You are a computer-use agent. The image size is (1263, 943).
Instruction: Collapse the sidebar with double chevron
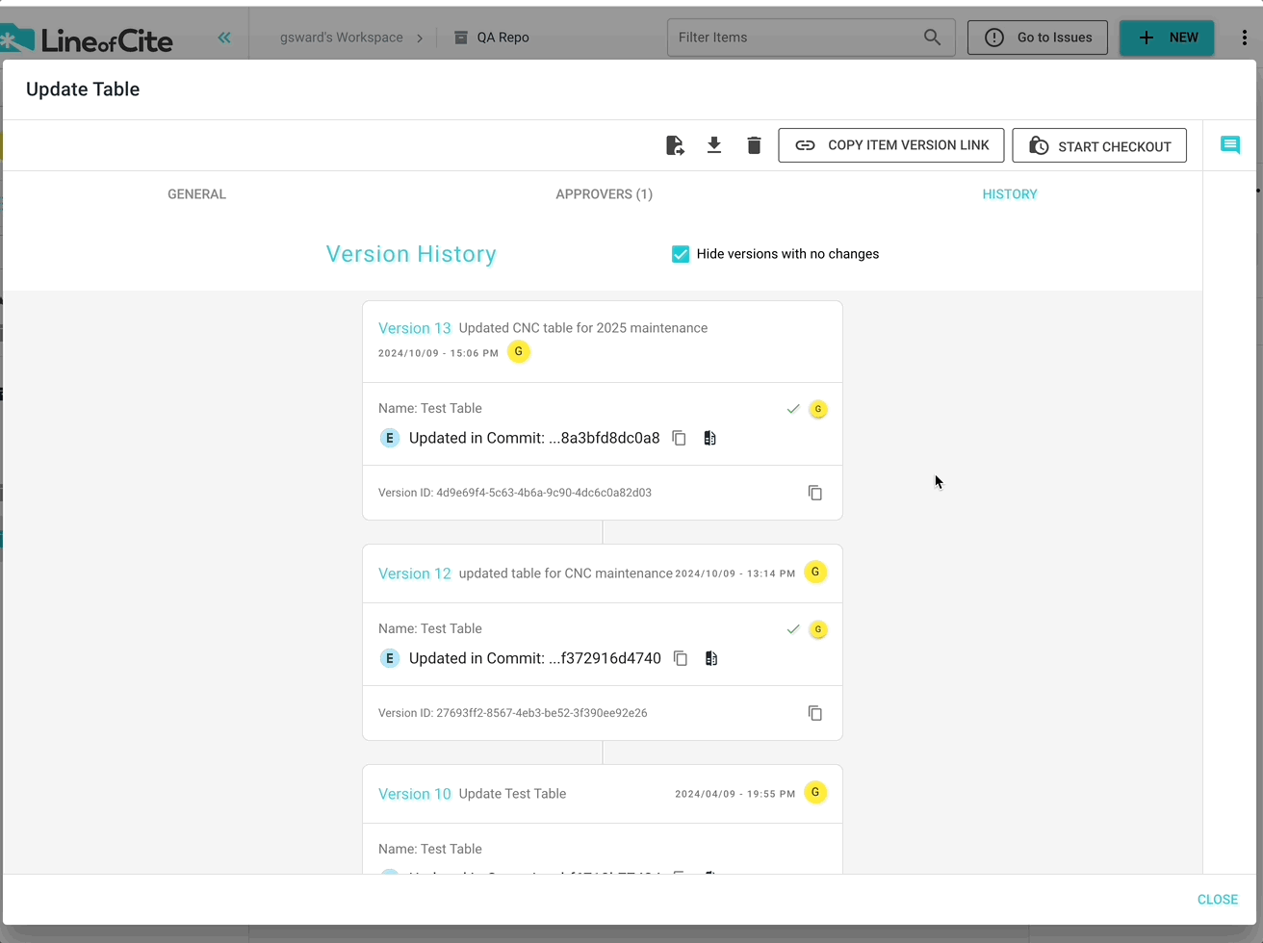(x=224, y=38)
